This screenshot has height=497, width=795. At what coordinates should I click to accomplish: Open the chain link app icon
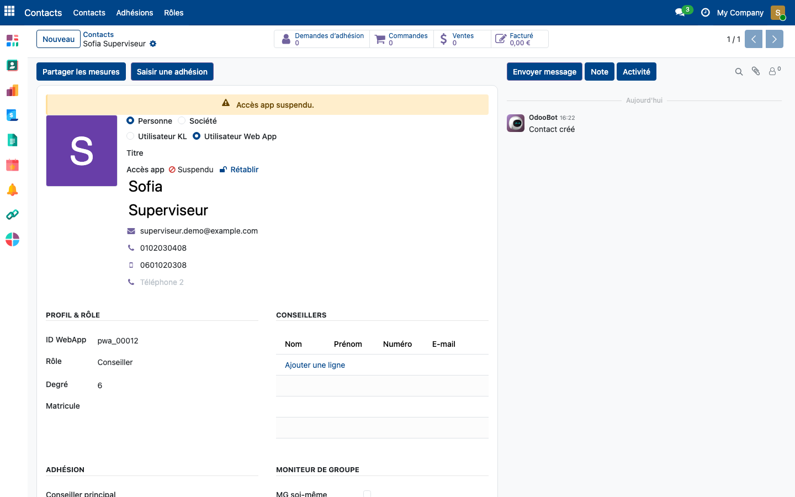click(12, 214)
